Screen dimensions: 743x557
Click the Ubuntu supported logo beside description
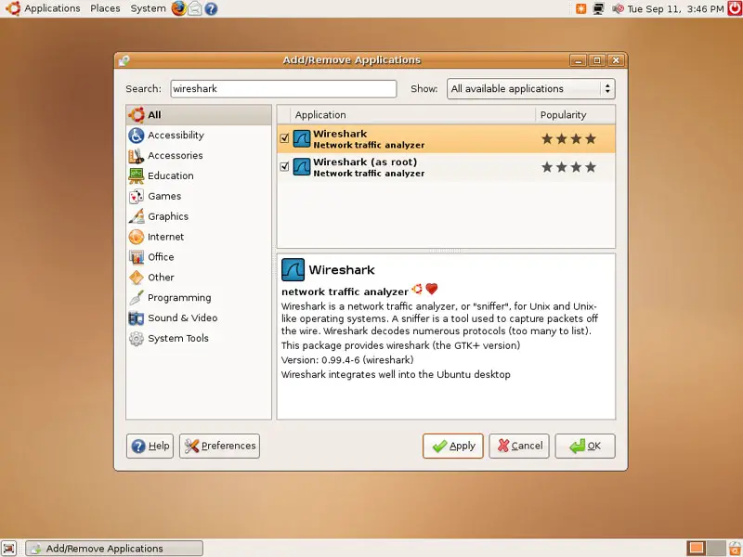pyautogui.click(x=417, y=289)
